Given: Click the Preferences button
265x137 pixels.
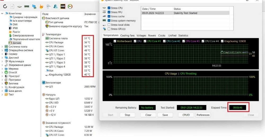Looking at the screenshot, I should 203,115.
